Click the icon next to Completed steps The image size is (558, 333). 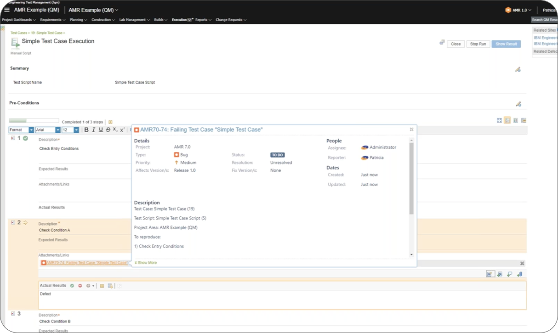pos(110,122)
